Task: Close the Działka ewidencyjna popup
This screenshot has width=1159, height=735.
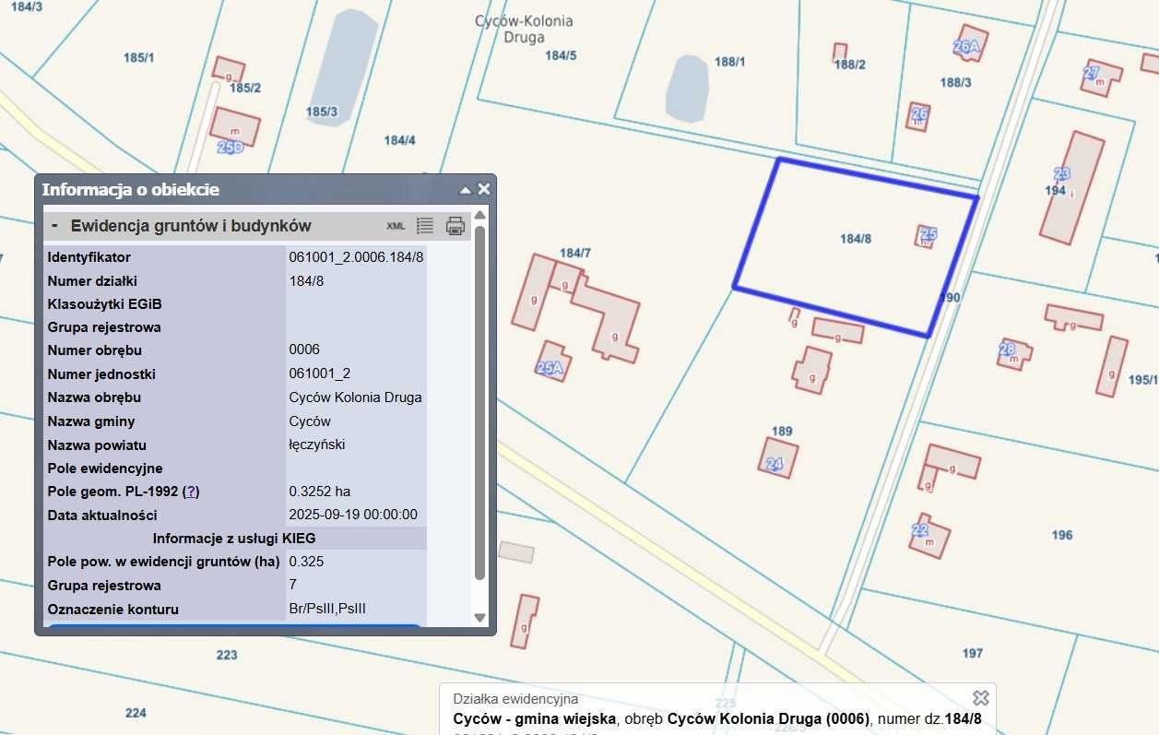Action: pyautogui.click(x=980, y=697)
